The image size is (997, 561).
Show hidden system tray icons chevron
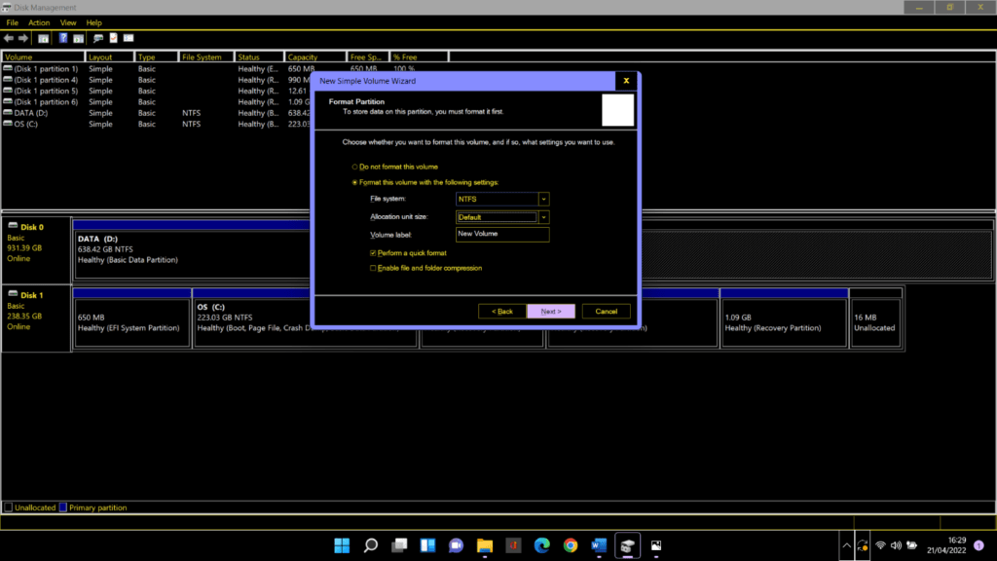tap(846, 545)
